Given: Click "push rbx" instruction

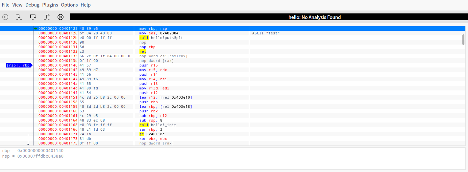Looking at the screenshot, I should [148, 111].
